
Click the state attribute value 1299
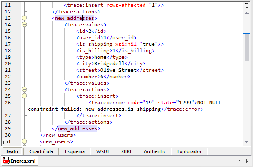point(185,103)
